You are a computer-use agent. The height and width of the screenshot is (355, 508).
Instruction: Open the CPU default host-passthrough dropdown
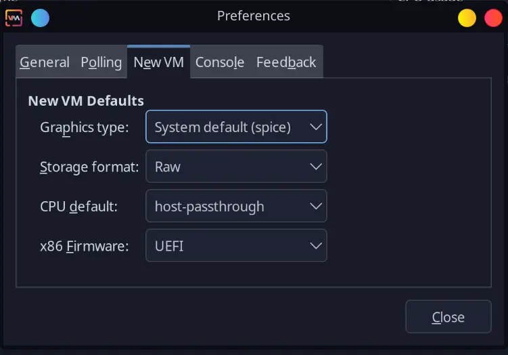(x=236, y=207)
